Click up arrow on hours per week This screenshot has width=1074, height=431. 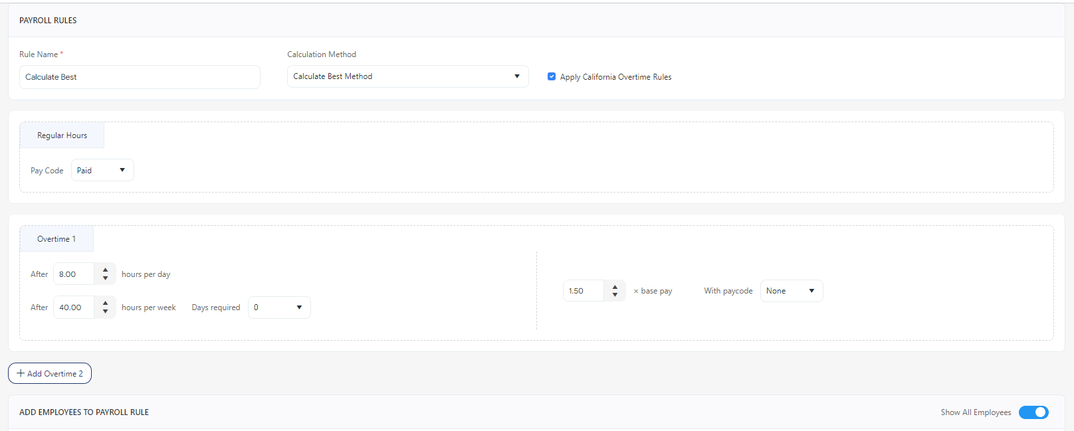click(x=105, y=303)
